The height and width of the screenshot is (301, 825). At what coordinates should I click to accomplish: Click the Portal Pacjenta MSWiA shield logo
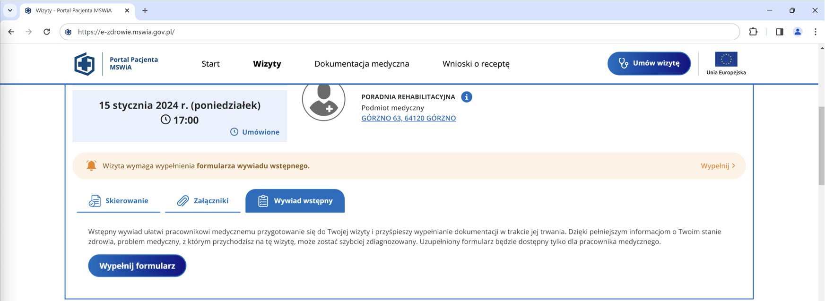tap(85, 64)
